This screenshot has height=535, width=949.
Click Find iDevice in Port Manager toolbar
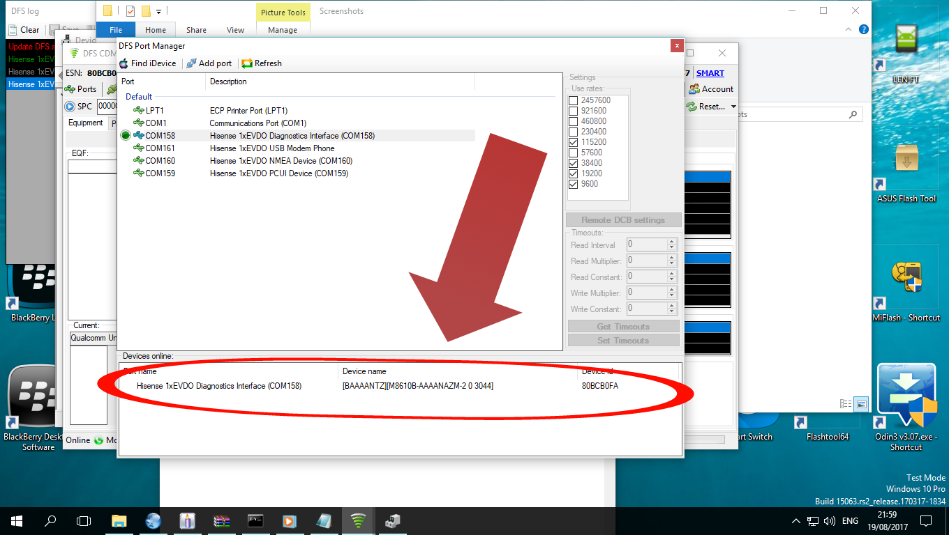click(x=147, y=63)
